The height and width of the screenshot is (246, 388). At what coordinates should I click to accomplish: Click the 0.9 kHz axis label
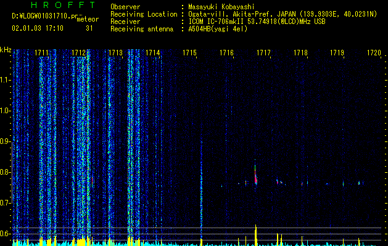click(x=6, y=141)
